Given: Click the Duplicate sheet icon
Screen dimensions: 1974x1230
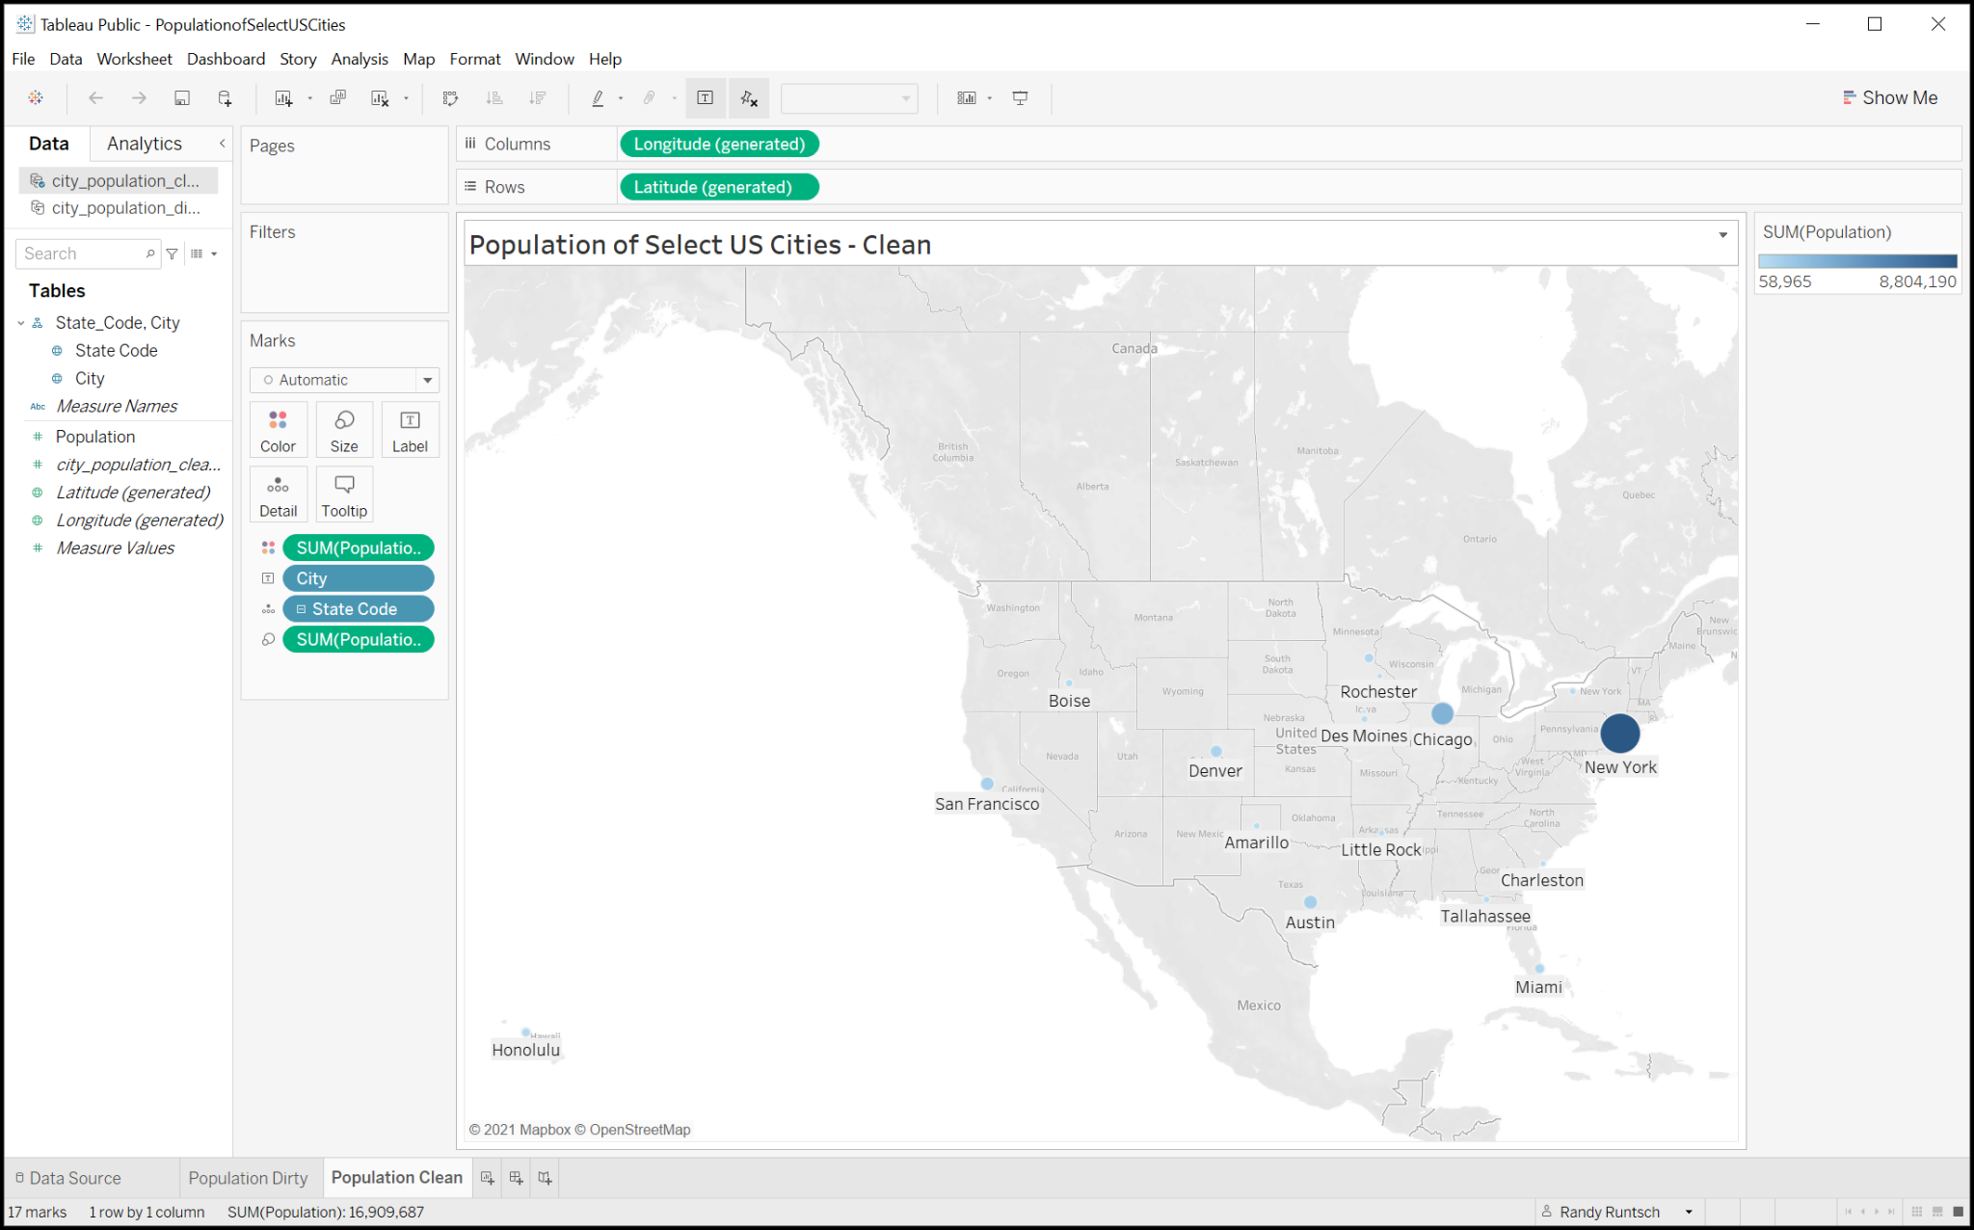Looking at the screenshot, I should (338, 98).
